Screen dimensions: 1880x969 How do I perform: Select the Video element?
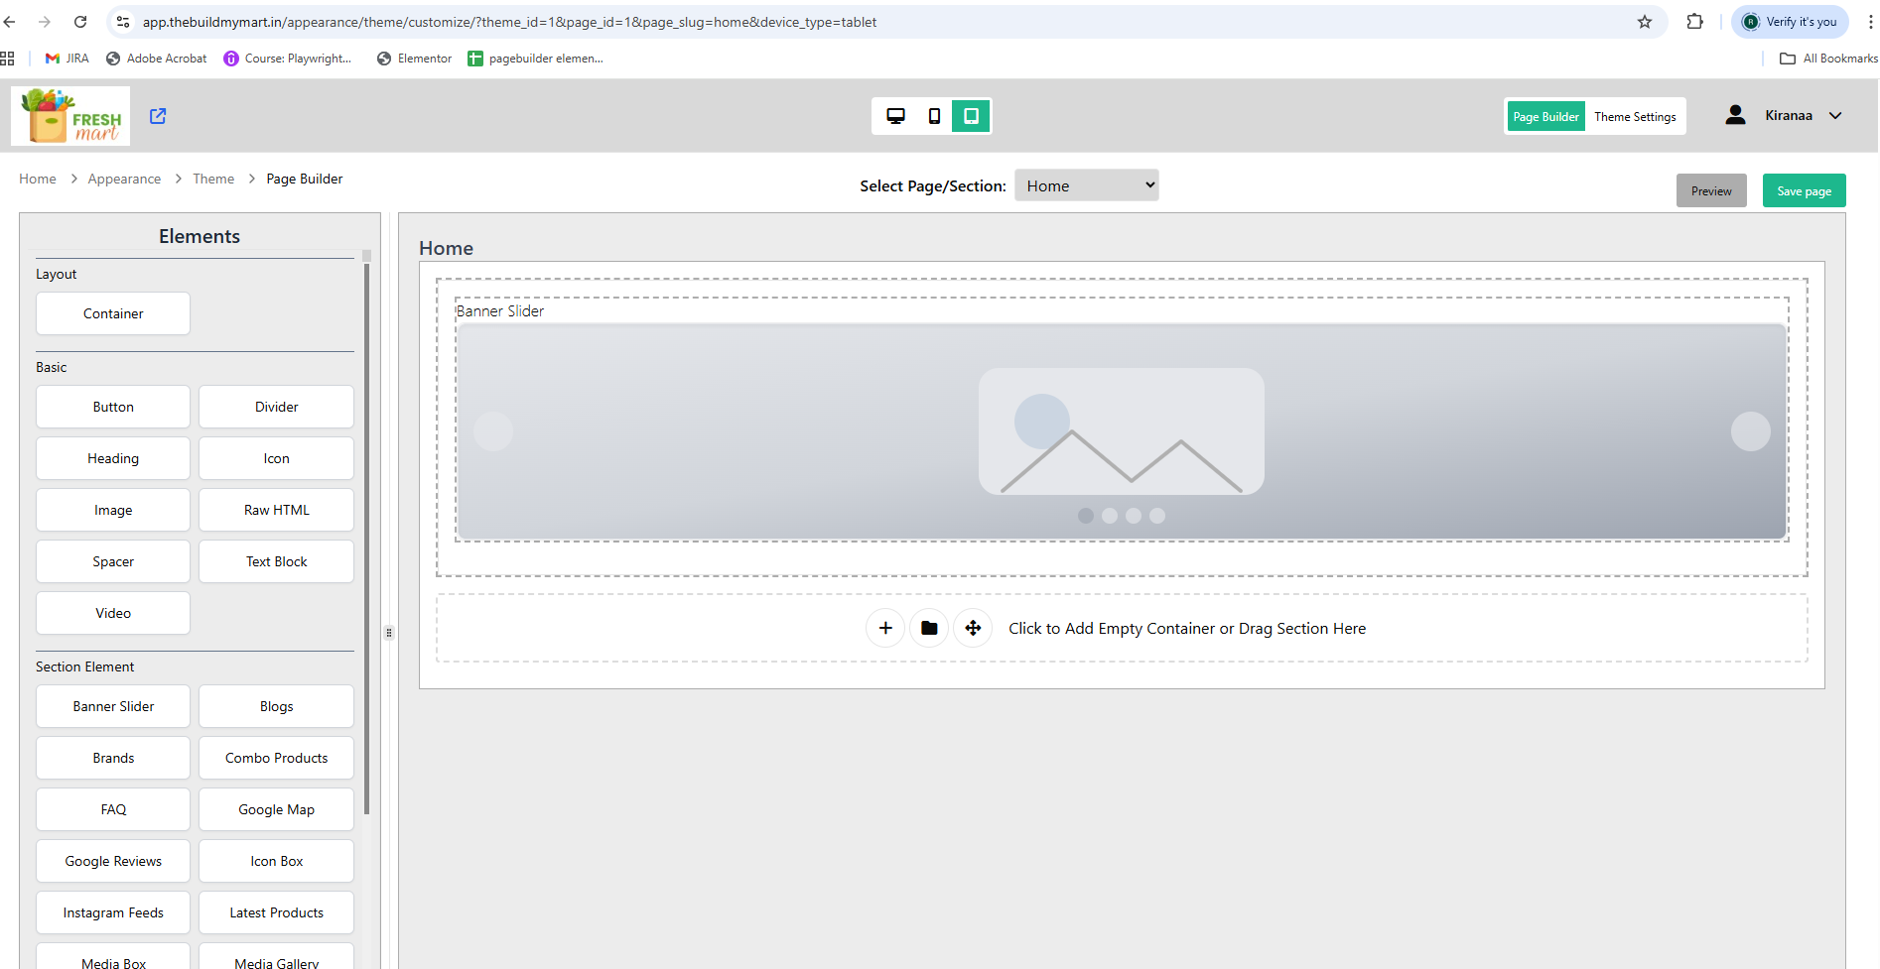click(x=113, y=613)
